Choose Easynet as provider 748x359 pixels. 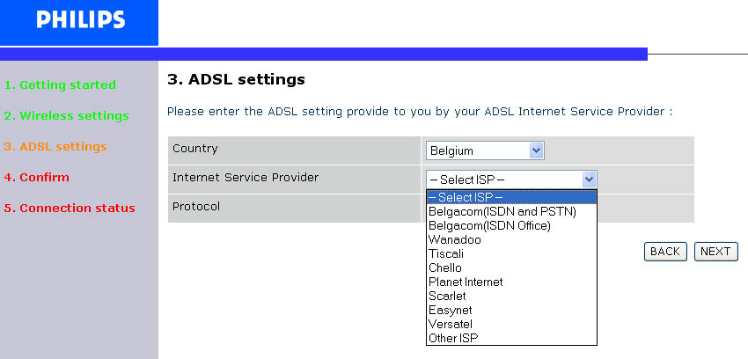coord(449,310)
